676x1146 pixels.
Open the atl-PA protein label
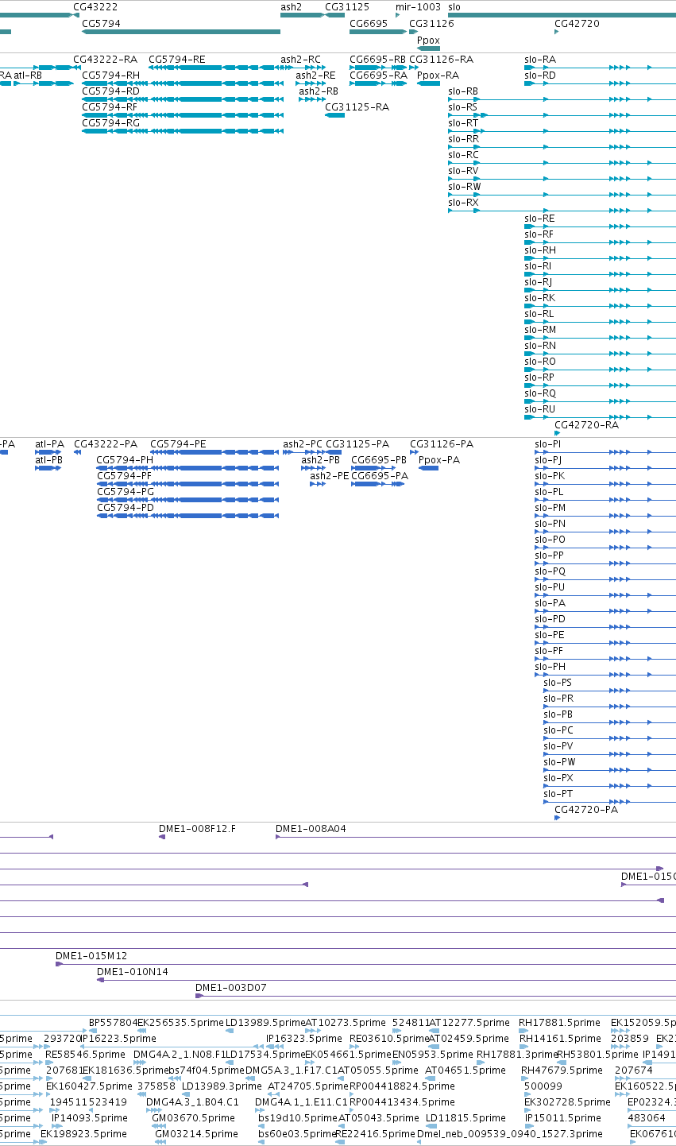pos(50,444)
